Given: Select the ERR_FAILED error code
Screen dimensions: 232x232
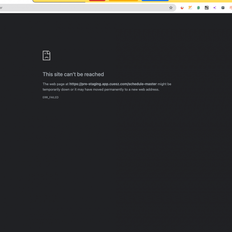Looking at the screenshot, I should (50, 97).
